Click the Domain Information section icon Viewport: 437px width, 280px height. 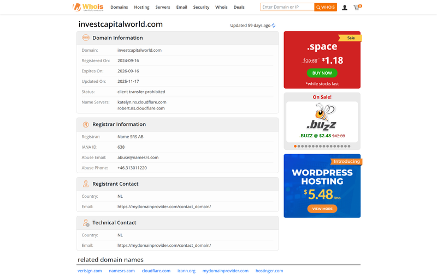[86, 38]
